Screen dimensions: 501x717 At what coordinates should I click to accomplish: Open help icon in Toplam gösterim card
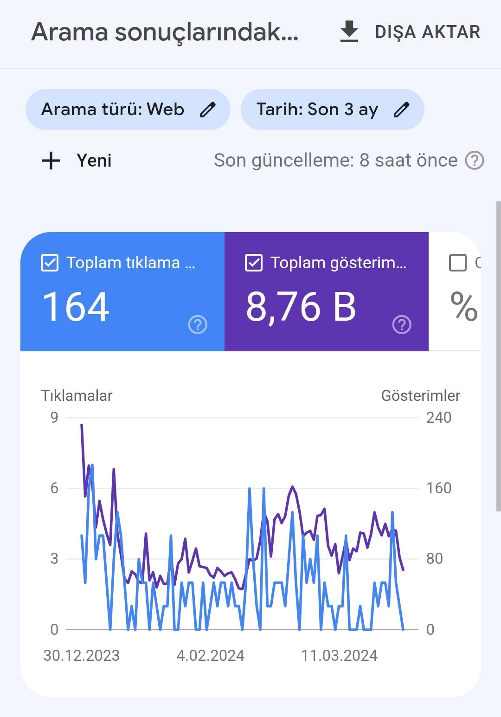402,324
